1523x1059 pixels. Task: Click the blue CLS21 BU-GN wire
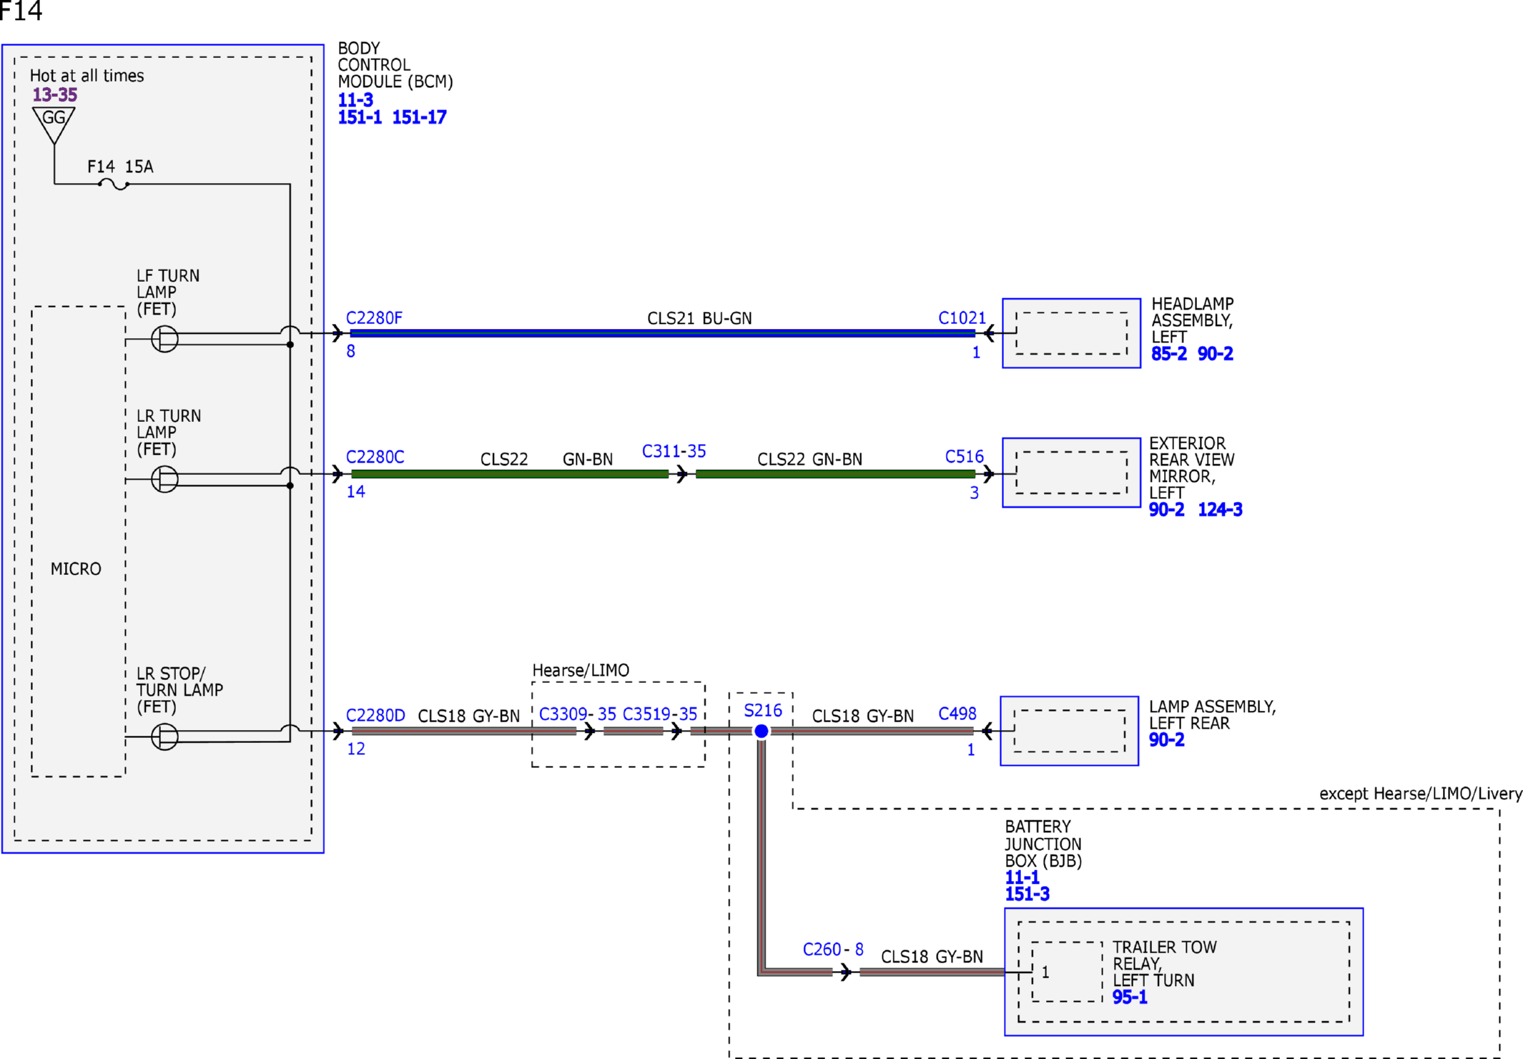(662, 333)
